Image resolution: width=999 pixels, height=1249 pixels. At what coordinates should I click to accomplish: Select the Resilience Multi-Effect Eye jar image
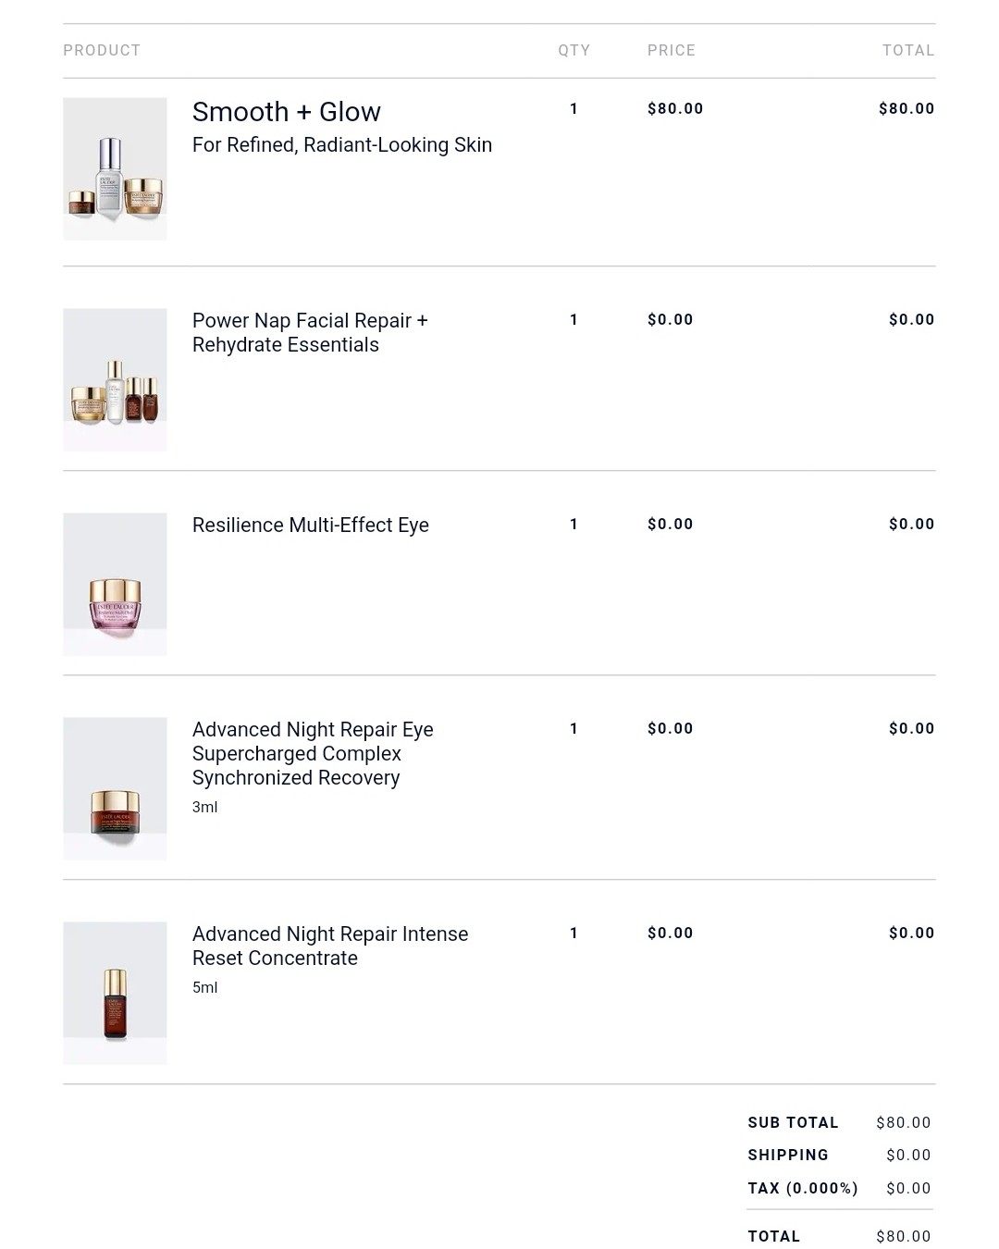[x=115, y=584]
